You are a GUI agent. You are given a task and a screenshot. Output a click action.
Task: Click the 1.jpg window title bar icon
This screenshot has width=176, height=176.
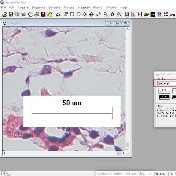point(4,23)
